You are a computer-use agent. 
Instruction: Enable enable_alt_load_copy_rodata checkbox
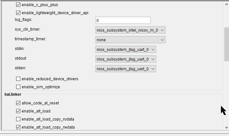(18, 119)
